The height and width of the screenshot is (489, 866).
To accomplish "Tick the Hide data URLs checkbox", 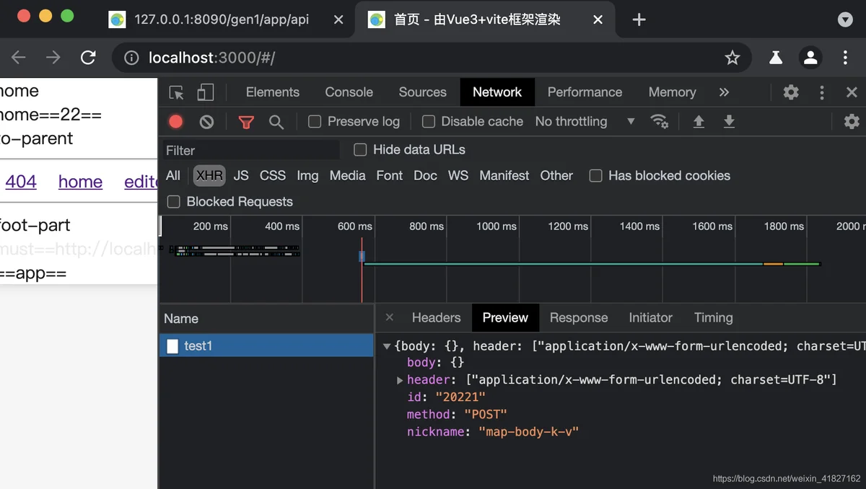I will [x=360, y=150].
